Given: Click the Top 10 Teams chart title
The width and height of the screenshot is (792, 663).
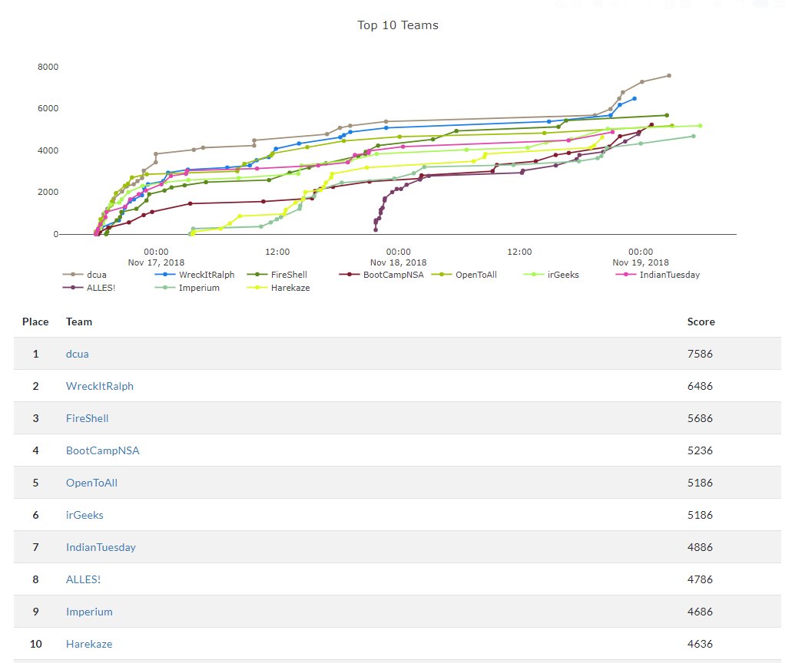Looking at the screenshot, I should 397,25.
